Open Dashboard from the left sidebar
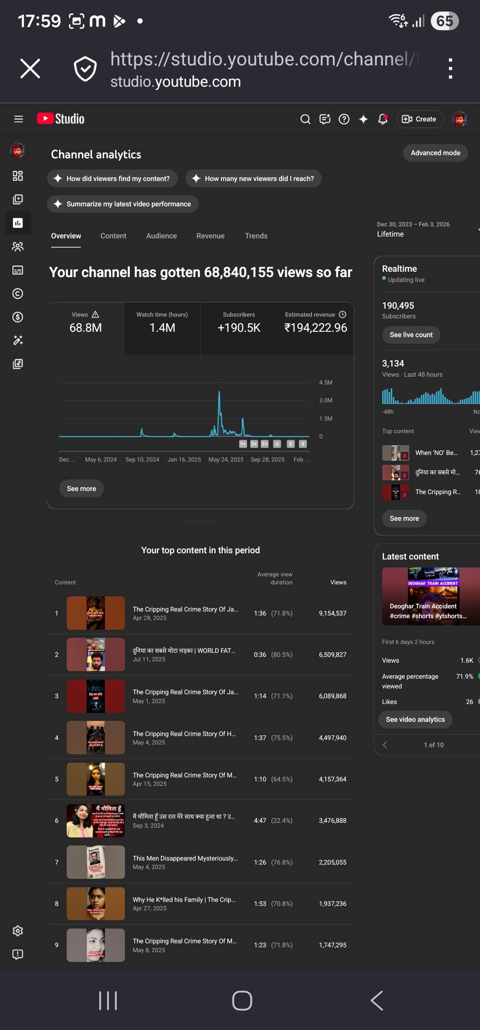 [x=18, y=176]
